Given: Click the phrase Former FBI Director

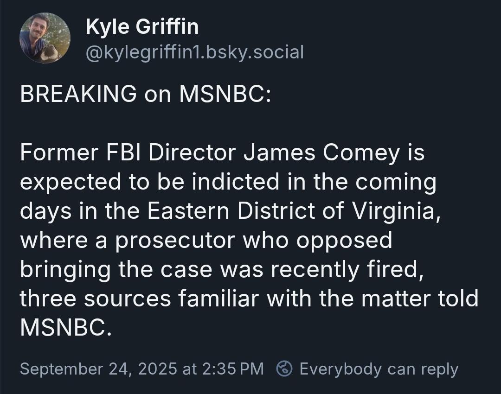Looking at the screenshot, I should (128, 153).
